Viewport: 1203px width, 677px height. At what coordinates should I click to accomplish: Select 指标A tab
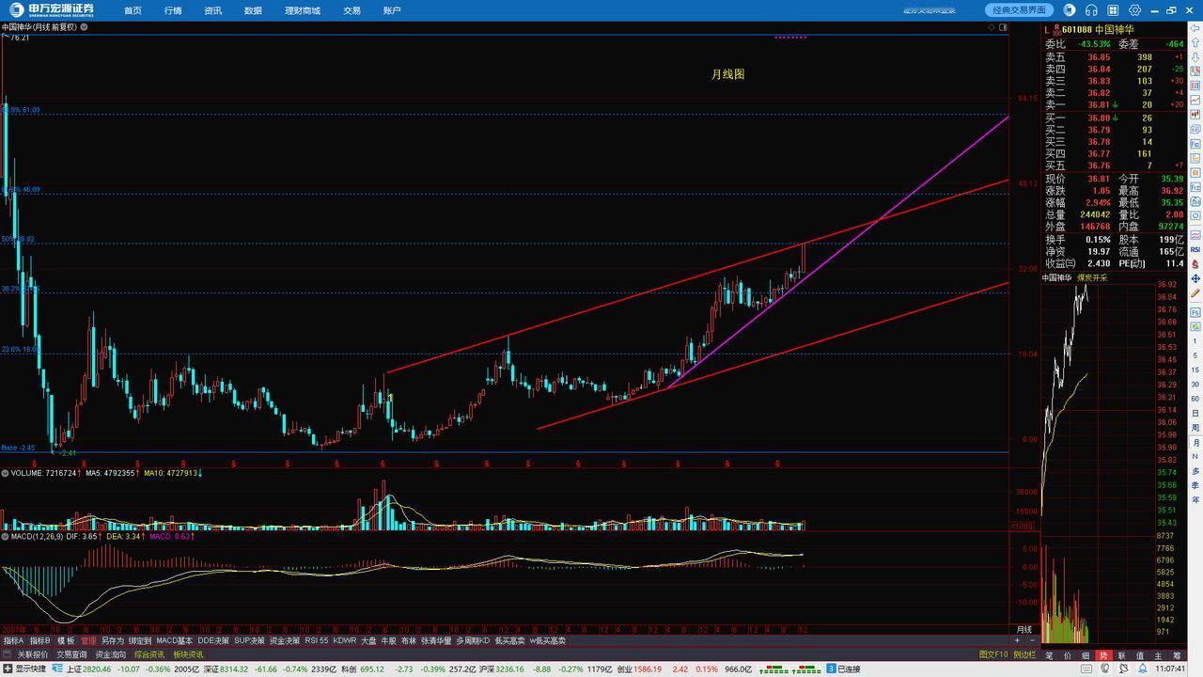click(x=13, y=640)
